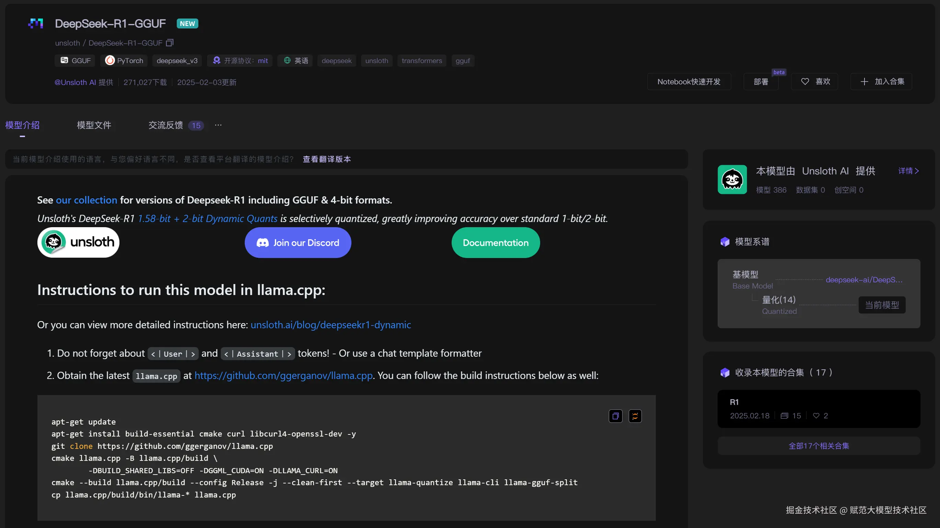Open the green Documentation button
The width and height of the screenshot is (940, 528).
[x=496, y=243]
